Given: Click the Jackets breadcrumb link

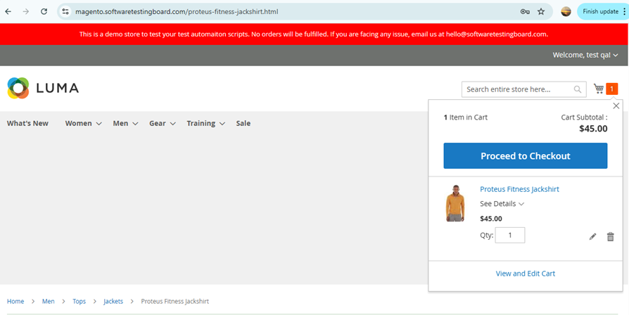Looking at the screenshot, I should tap(113, 301).
